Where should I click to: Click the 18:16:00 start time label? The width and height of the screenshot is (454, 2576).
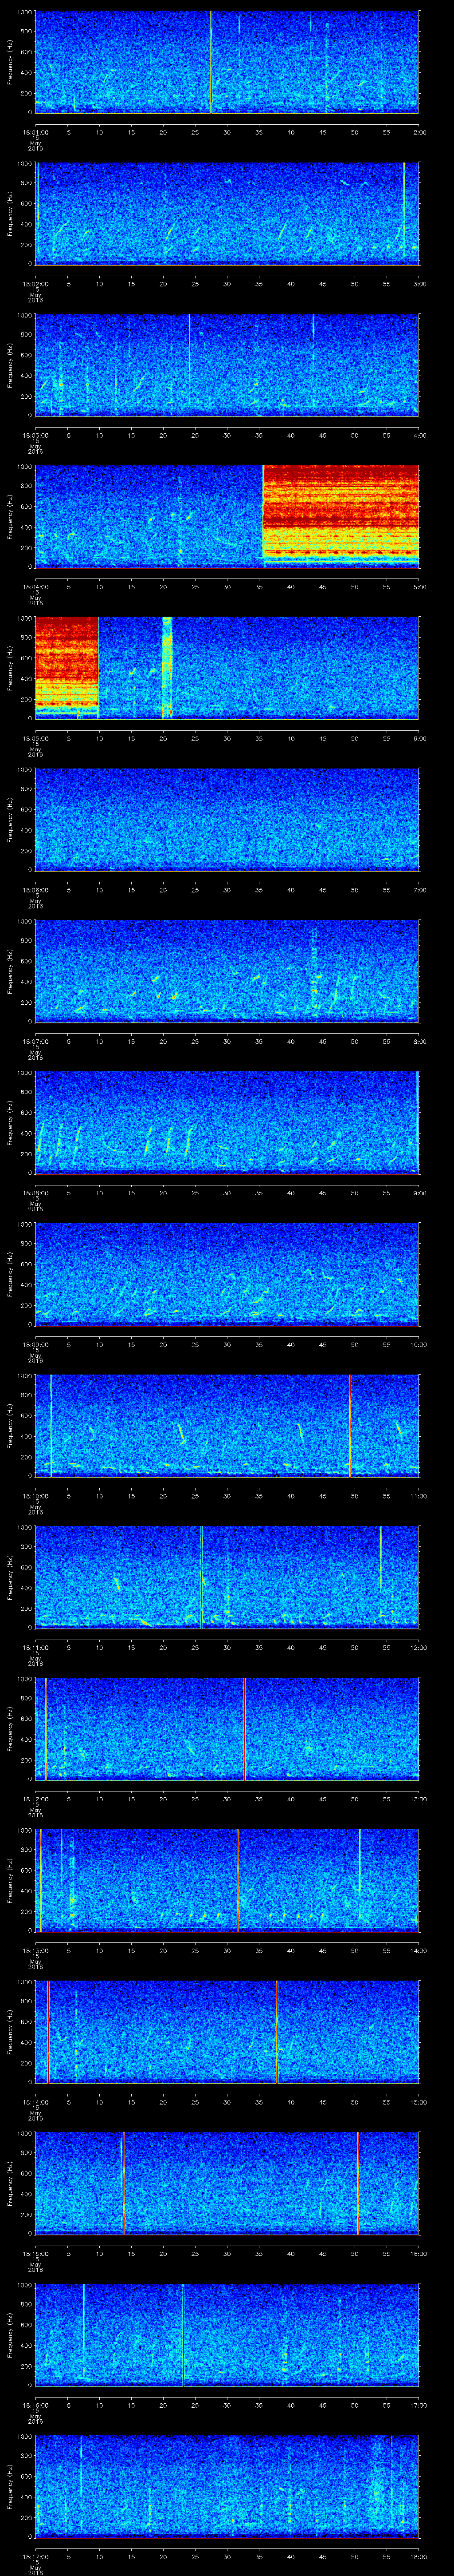[35, 2405]
